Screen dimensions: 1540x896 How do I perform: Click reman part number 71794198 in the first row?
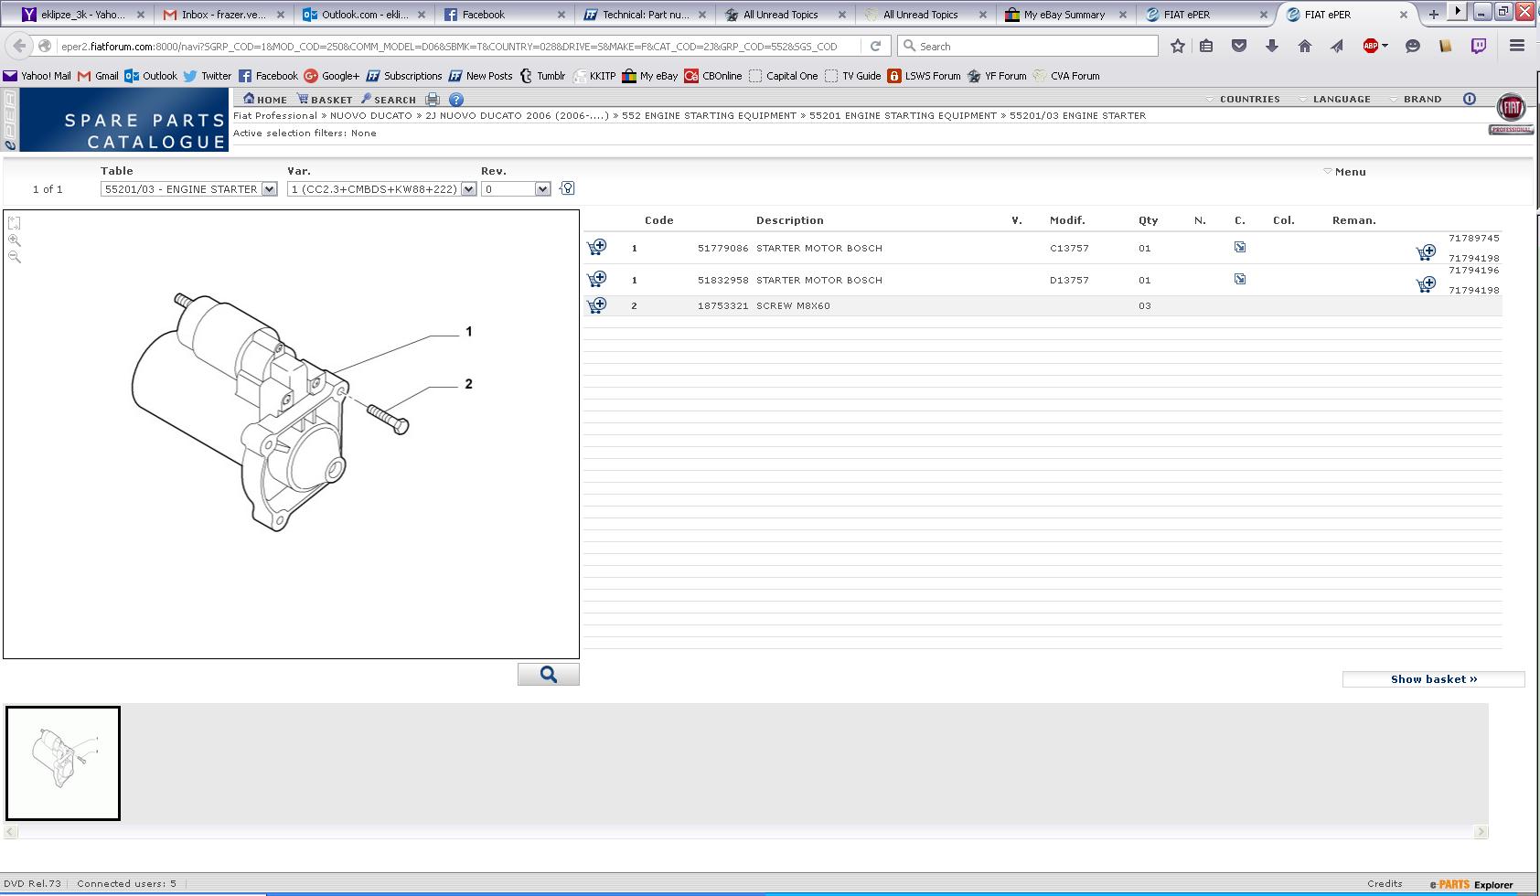point(1473,258)
